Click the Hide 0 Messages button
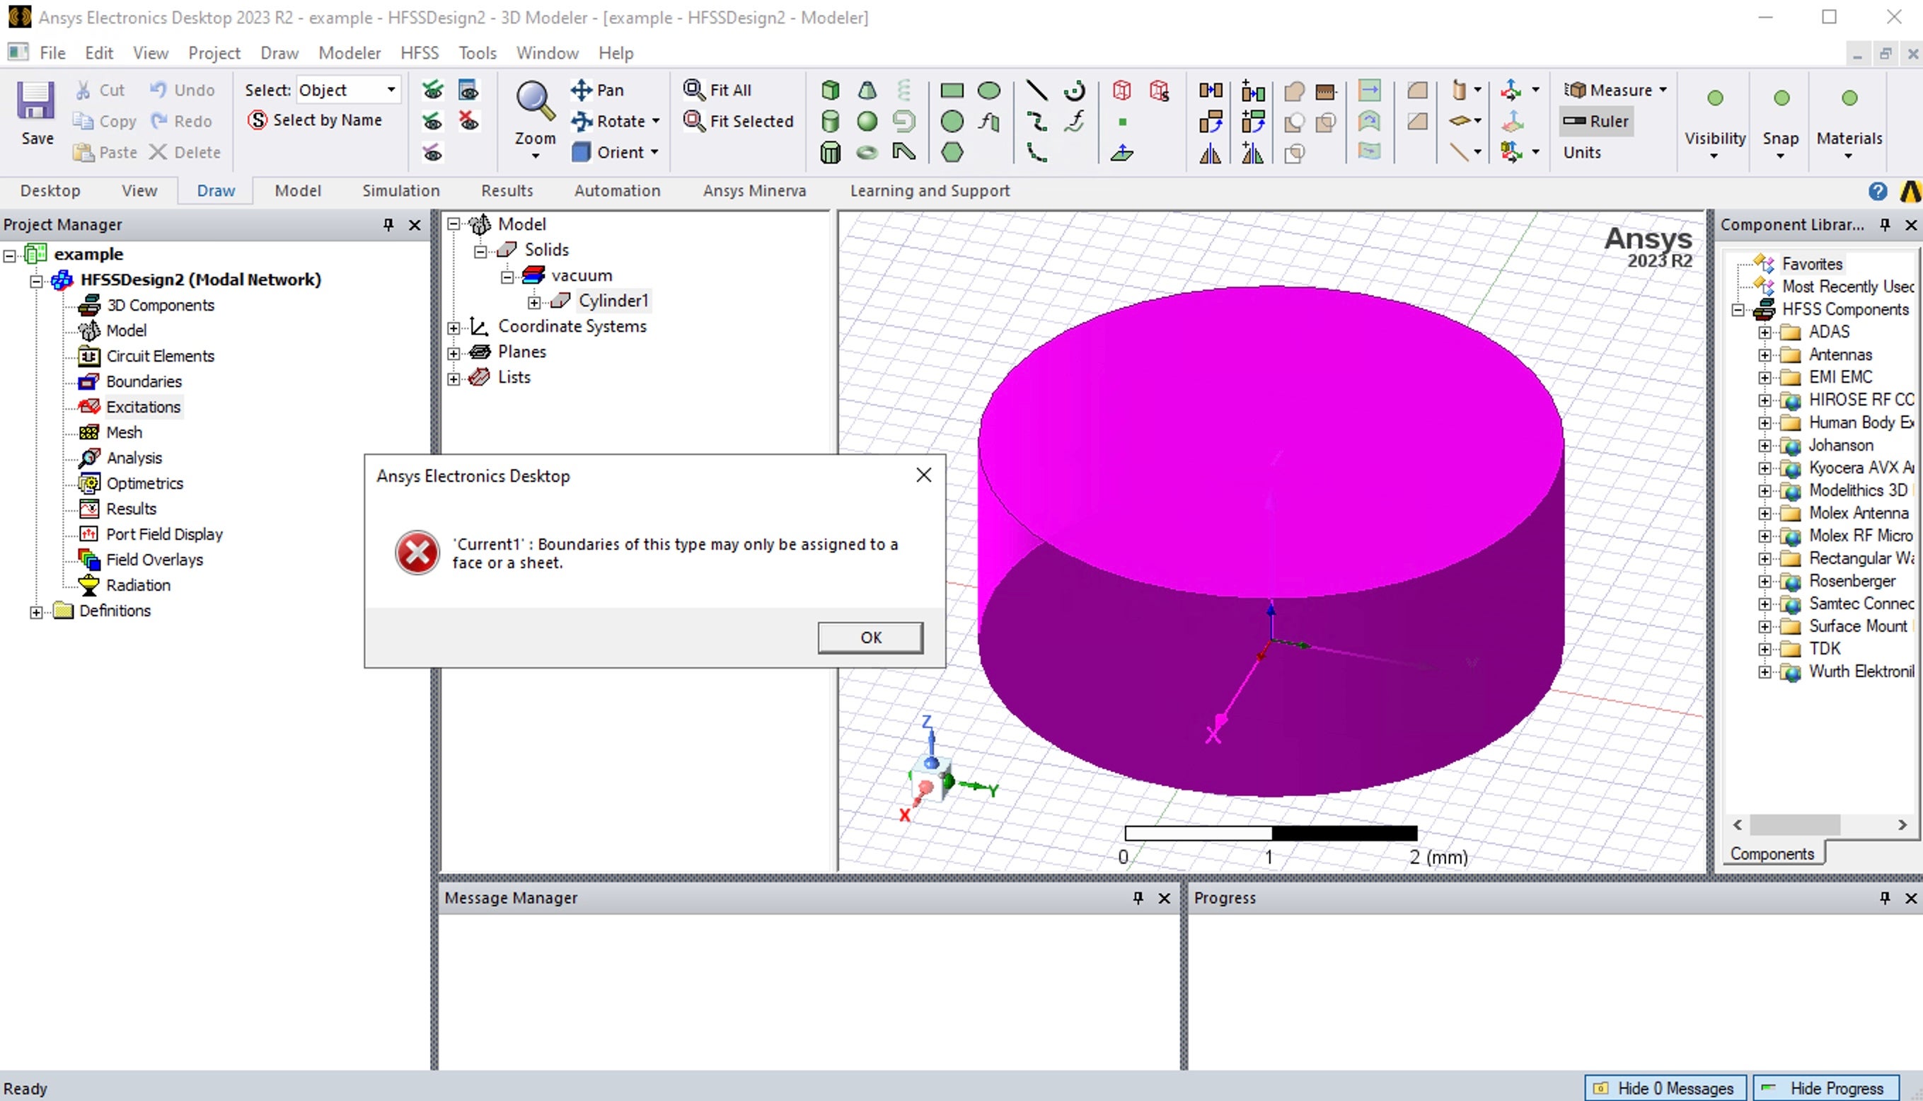 point(1665,1088)
